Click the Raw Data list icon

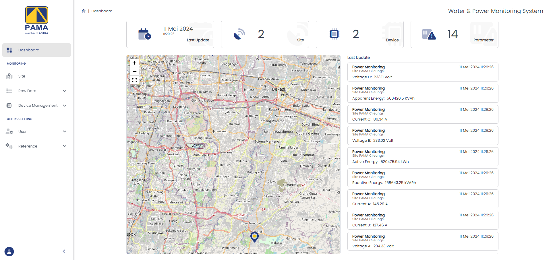9,91
